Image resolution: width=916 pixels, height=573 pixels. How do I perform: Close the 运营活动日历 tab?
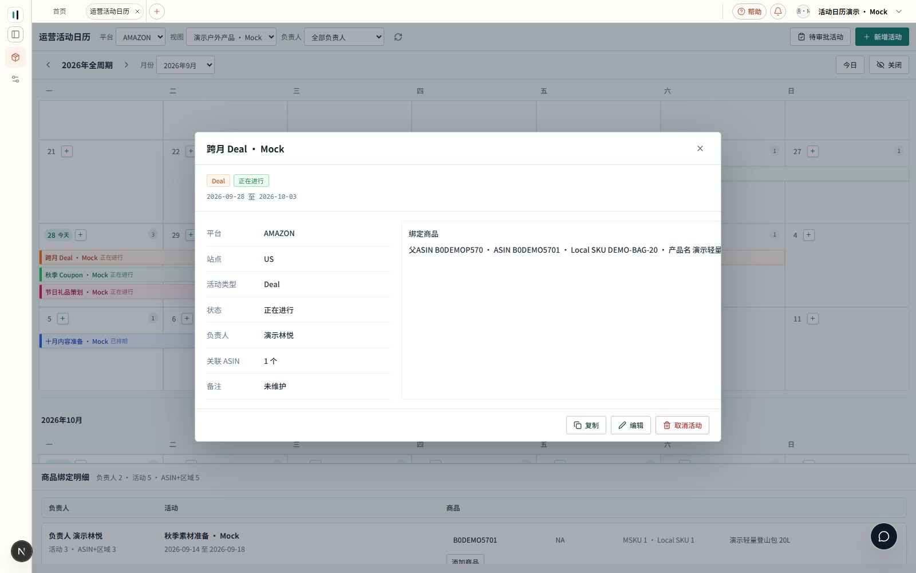point(137,11)
